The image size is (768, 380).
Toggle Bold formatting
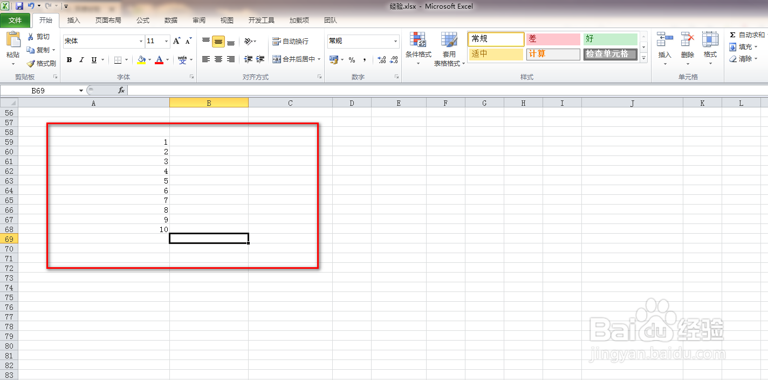click(69, 60)
